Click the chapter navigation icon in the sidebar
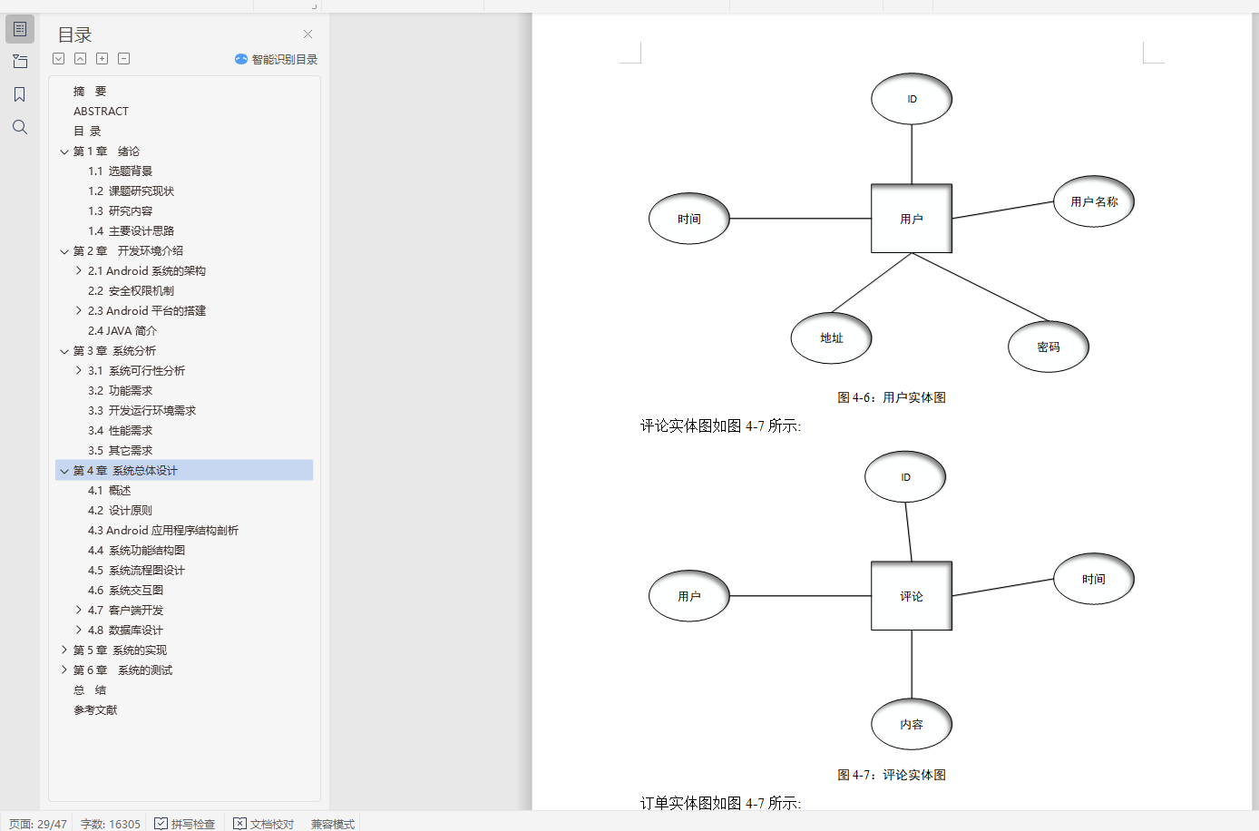Image resolution: width=1259 pixels, height=831 pixels. pyautogui.click(x=20, y=62)
